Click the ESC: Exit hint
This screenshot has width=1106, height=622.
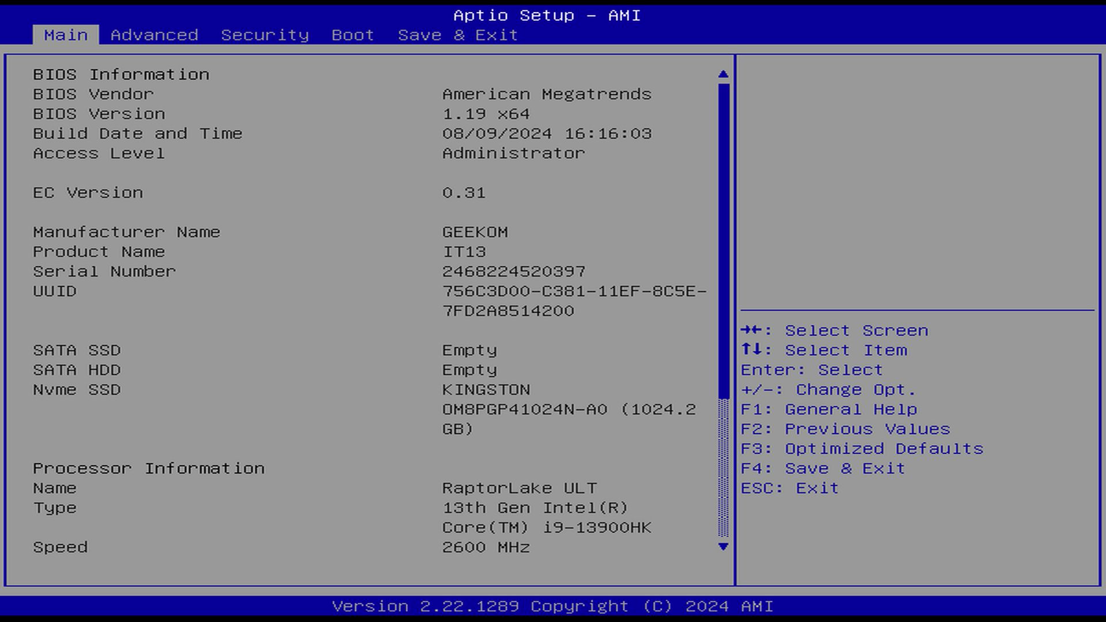click(789, 488)
